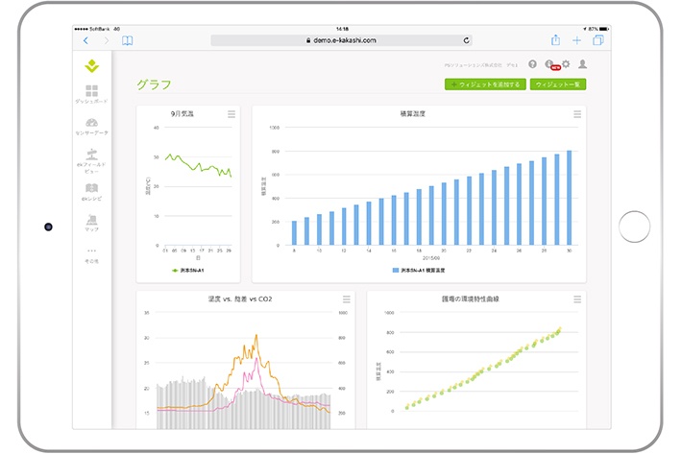Click the 湿度 vs. 飽差 vs CO2 title
682x454 pixels.
pos(240,299)
